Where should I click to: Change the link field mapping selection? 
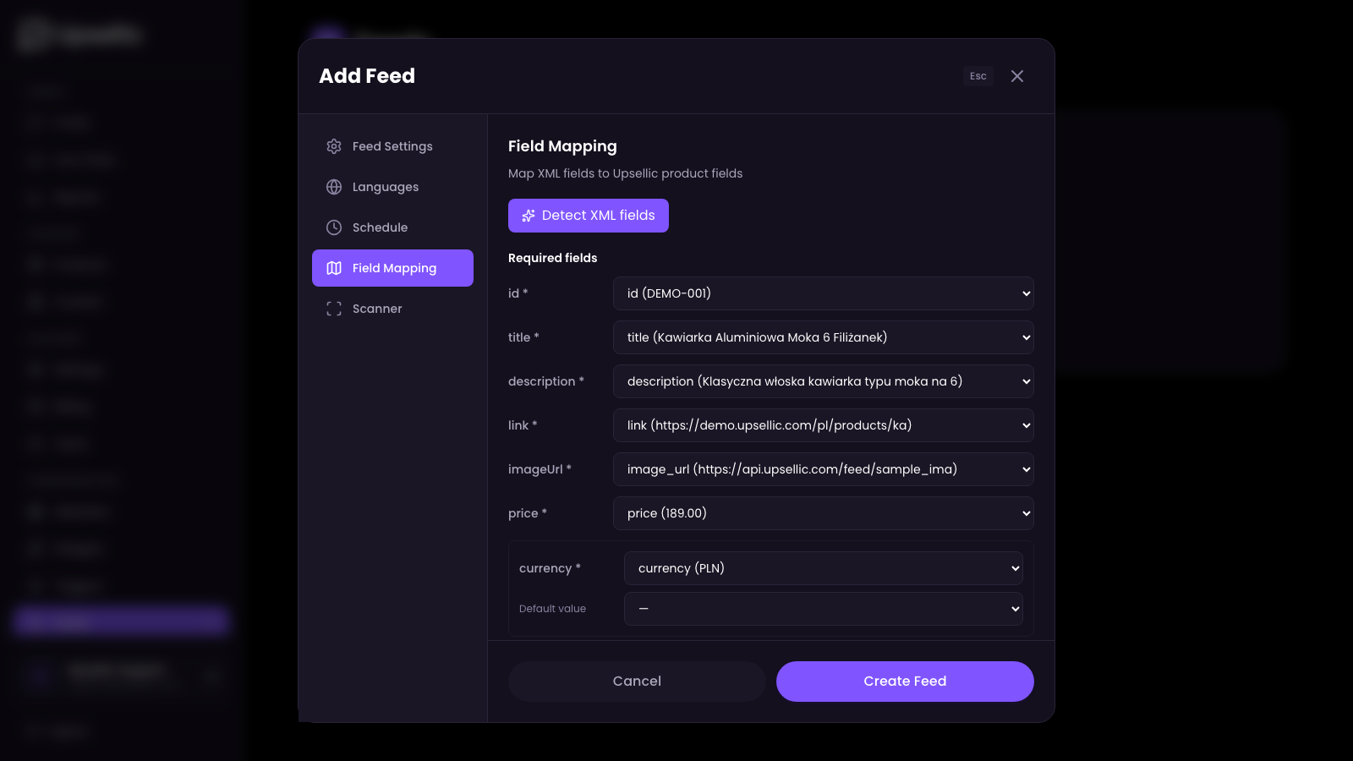[x=823, y=425]
